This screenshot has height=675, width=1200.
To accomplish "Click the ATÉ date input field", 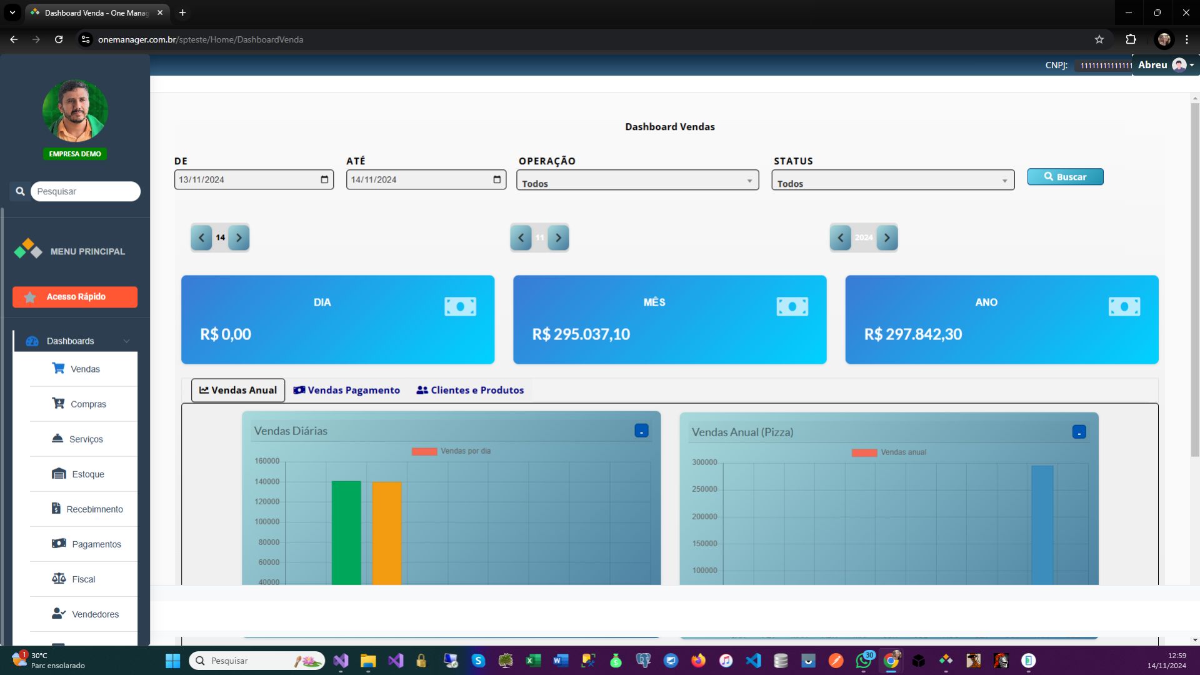I will (426, 179).
